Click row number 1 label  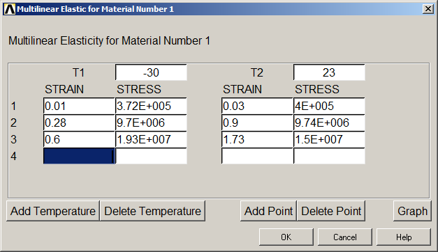coord(14,106)
